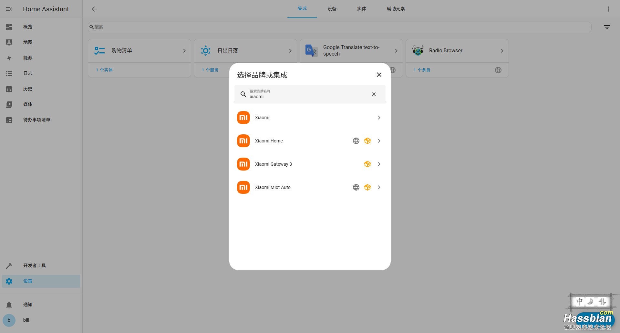620x333 pixels.
Task: Open the 概览 overview dashboard icon
Action: [x=9, y=27]
